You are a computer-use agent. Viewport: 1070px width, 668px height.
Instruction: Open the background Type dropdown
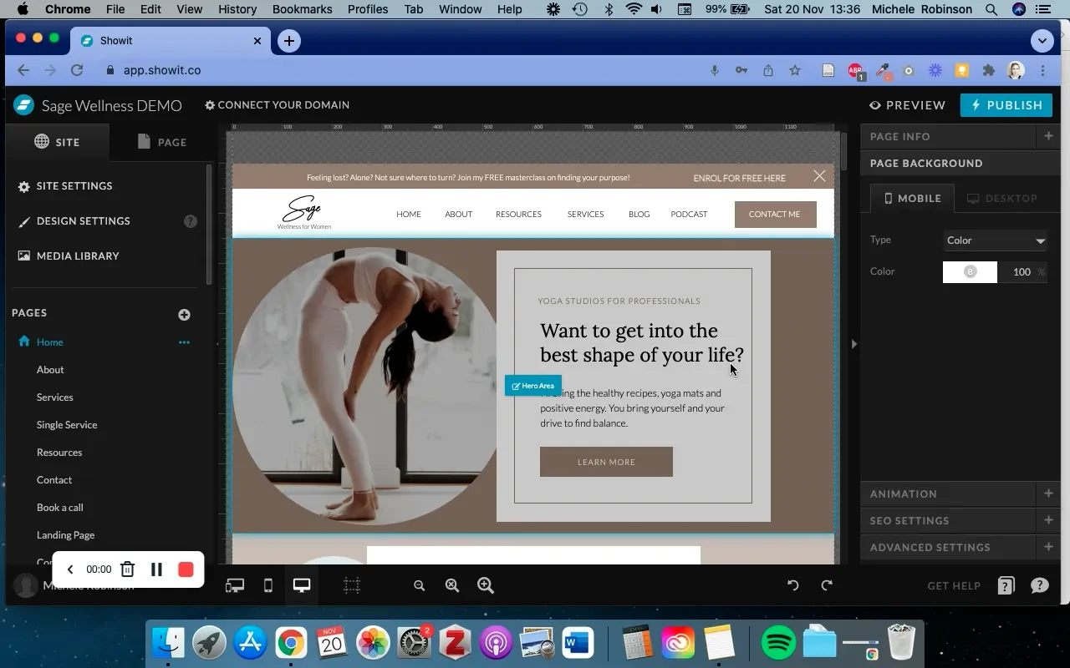click(995, 240)
